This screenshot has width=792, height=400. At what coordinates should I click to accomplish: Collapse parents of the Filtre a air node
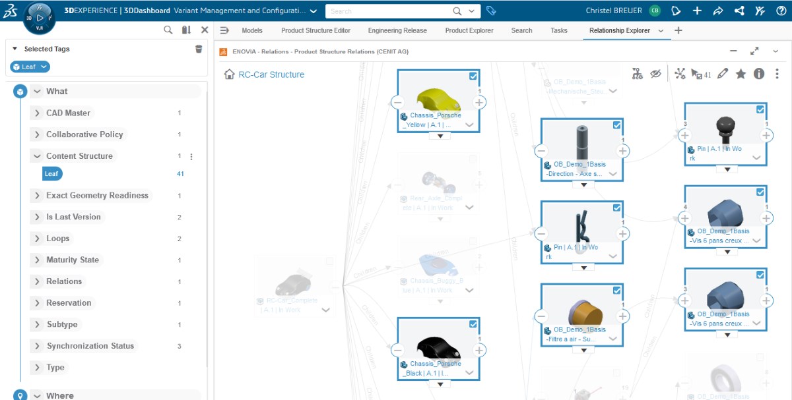point(541,316)
